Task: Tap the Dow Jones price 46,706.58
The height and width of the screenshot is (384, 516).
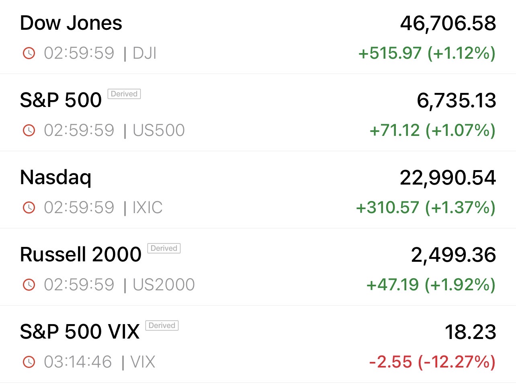Action: [x=448, y=23]
